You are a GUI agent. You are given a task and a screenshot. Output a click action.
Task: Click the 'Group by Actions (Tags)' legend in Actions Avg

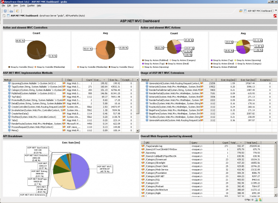(222, 60)
